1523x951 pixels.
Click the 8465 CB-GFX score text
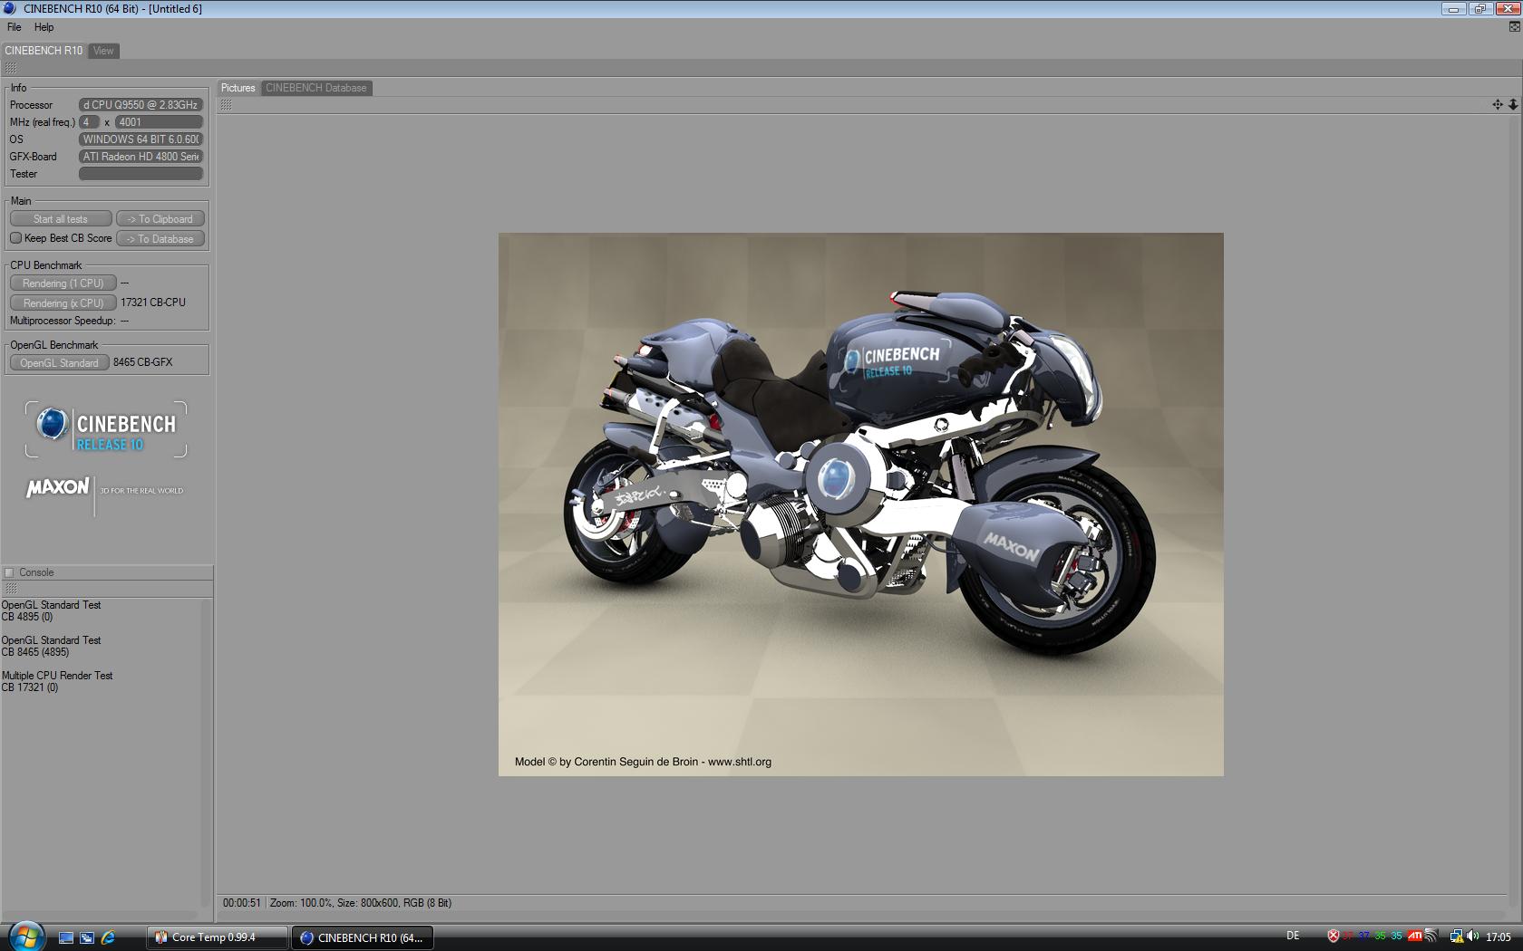point(142,362)
